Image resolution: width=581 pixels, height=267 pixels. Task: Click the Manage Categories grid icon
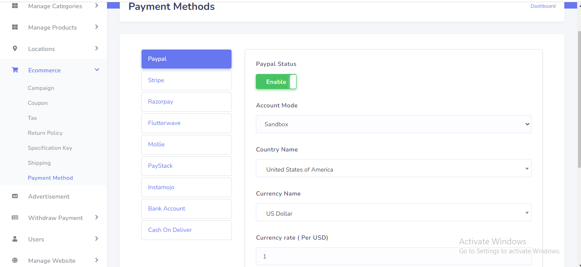pos(15,6)
